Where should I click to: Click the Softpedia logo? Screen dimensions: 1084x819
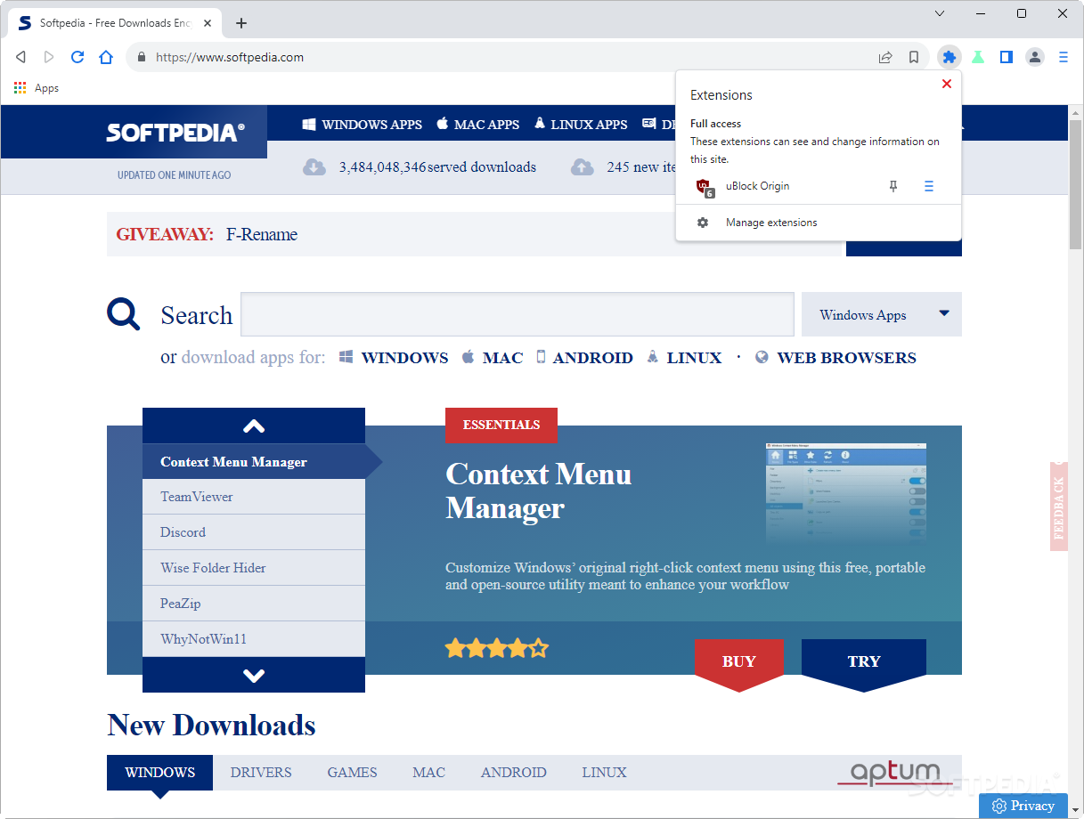point(175,133)
